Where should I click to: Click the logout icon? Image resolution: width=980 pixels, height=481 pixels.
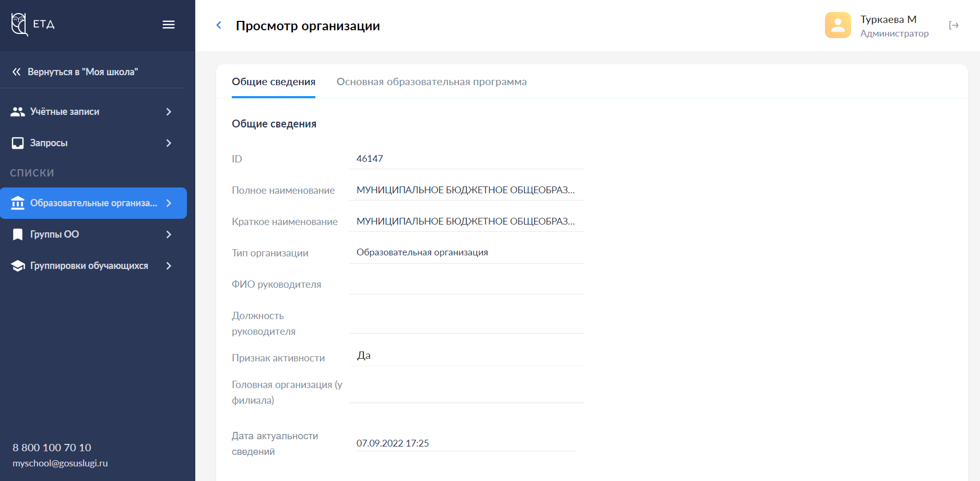point(953,25)
